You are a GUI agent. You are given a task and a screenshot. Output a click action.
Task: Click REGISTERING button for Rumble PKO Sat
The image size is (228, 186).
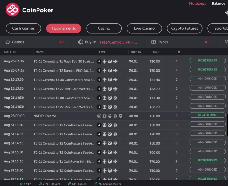208,69
